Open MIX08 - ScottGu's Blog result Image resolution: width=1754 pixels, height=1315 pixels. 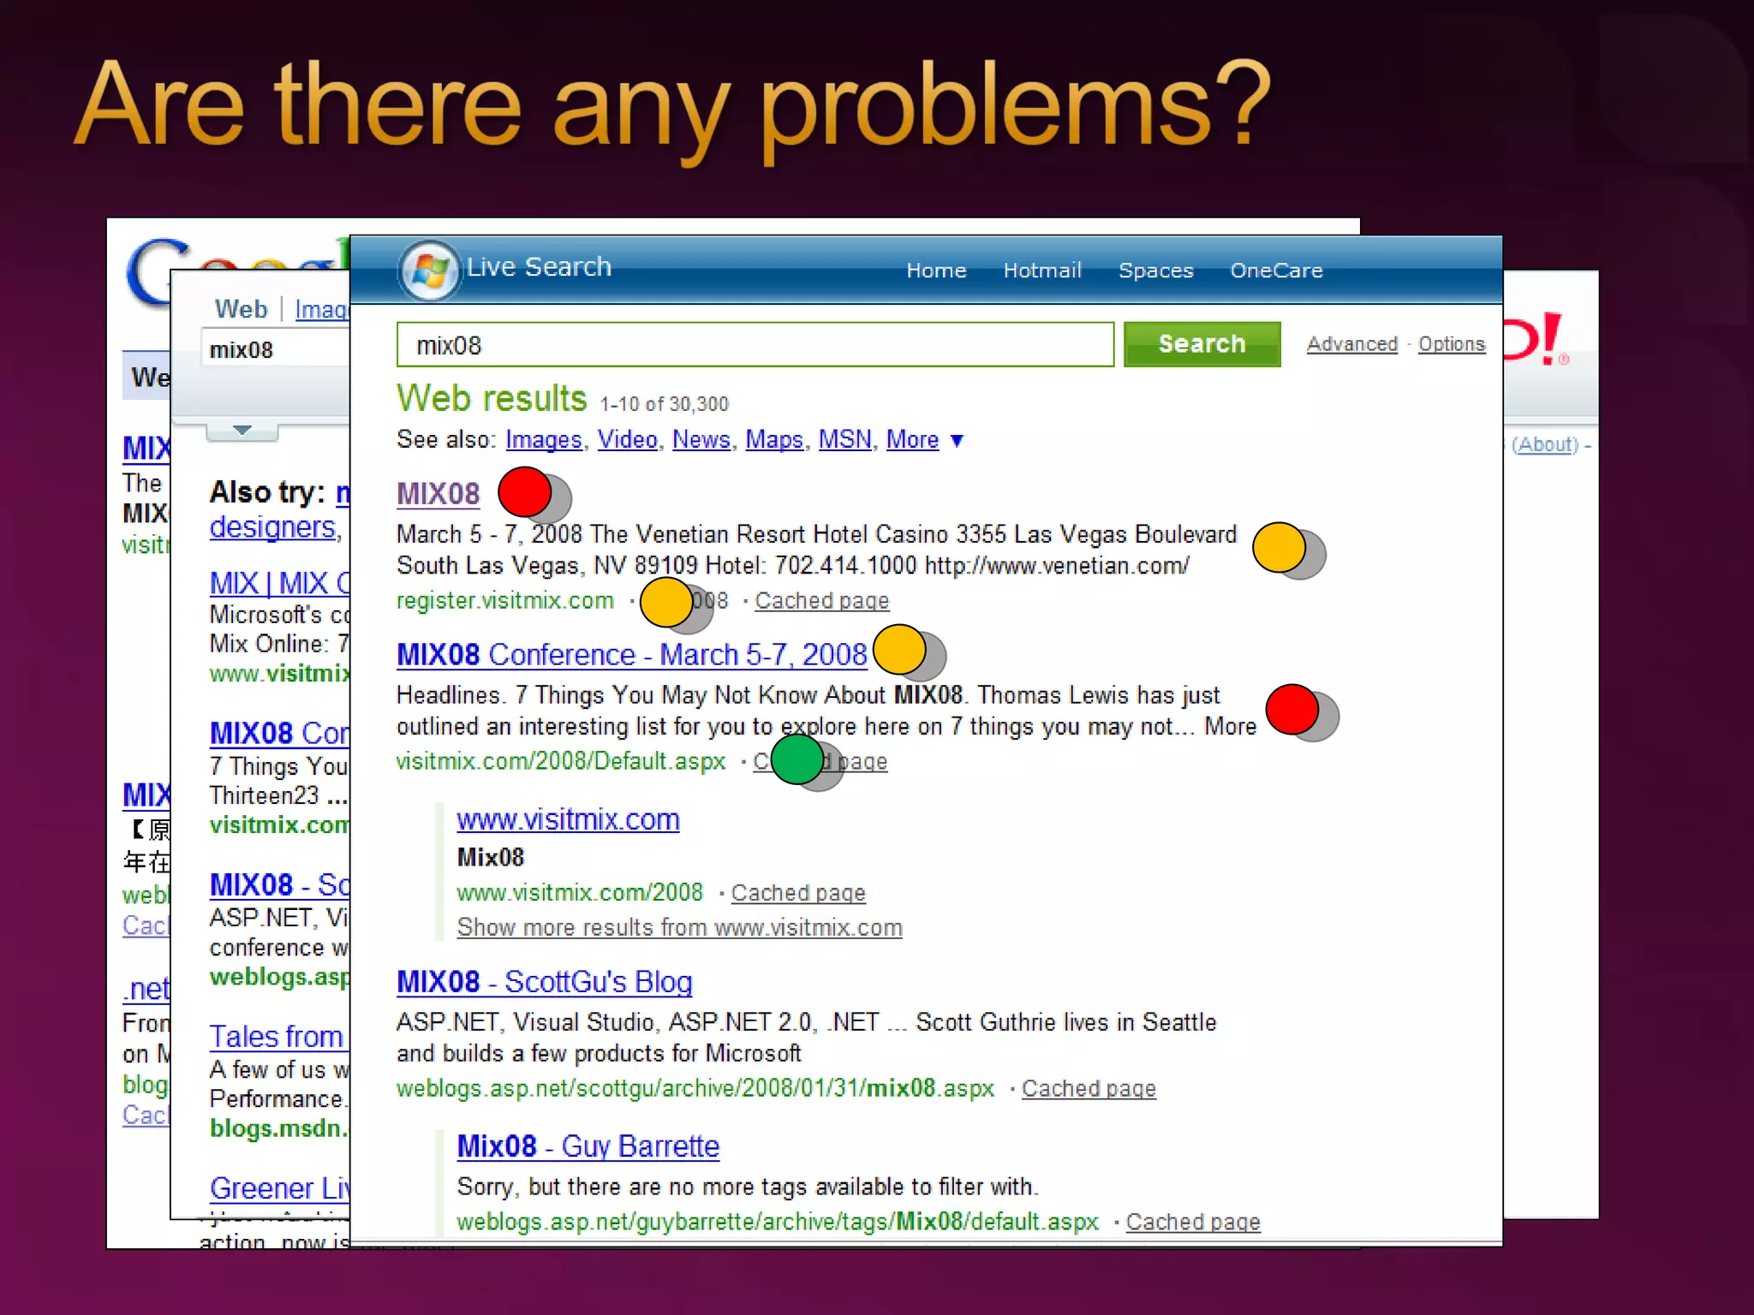[x=544, y=982]
